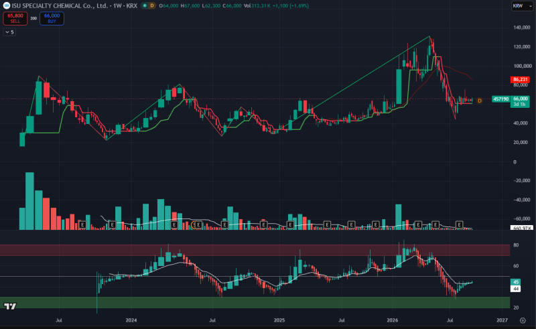Click the 20 level on RSI scale

pyautogui.click(x=516, y=308)
